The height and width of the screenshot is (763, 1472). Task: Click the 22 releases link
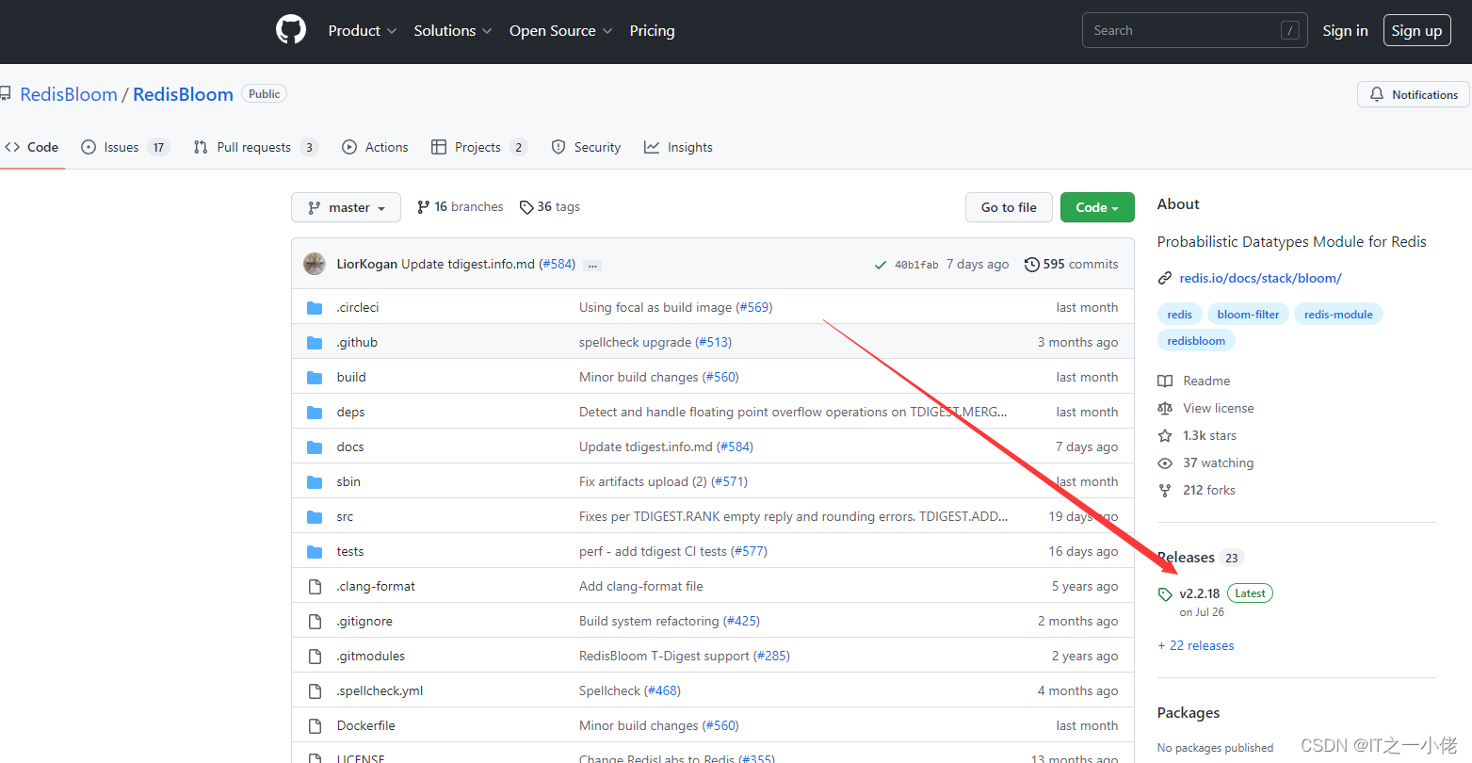click(1195, 645)
